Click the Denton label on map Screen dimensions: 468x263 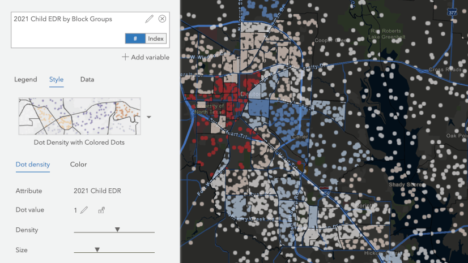click(x=252, y=94)
